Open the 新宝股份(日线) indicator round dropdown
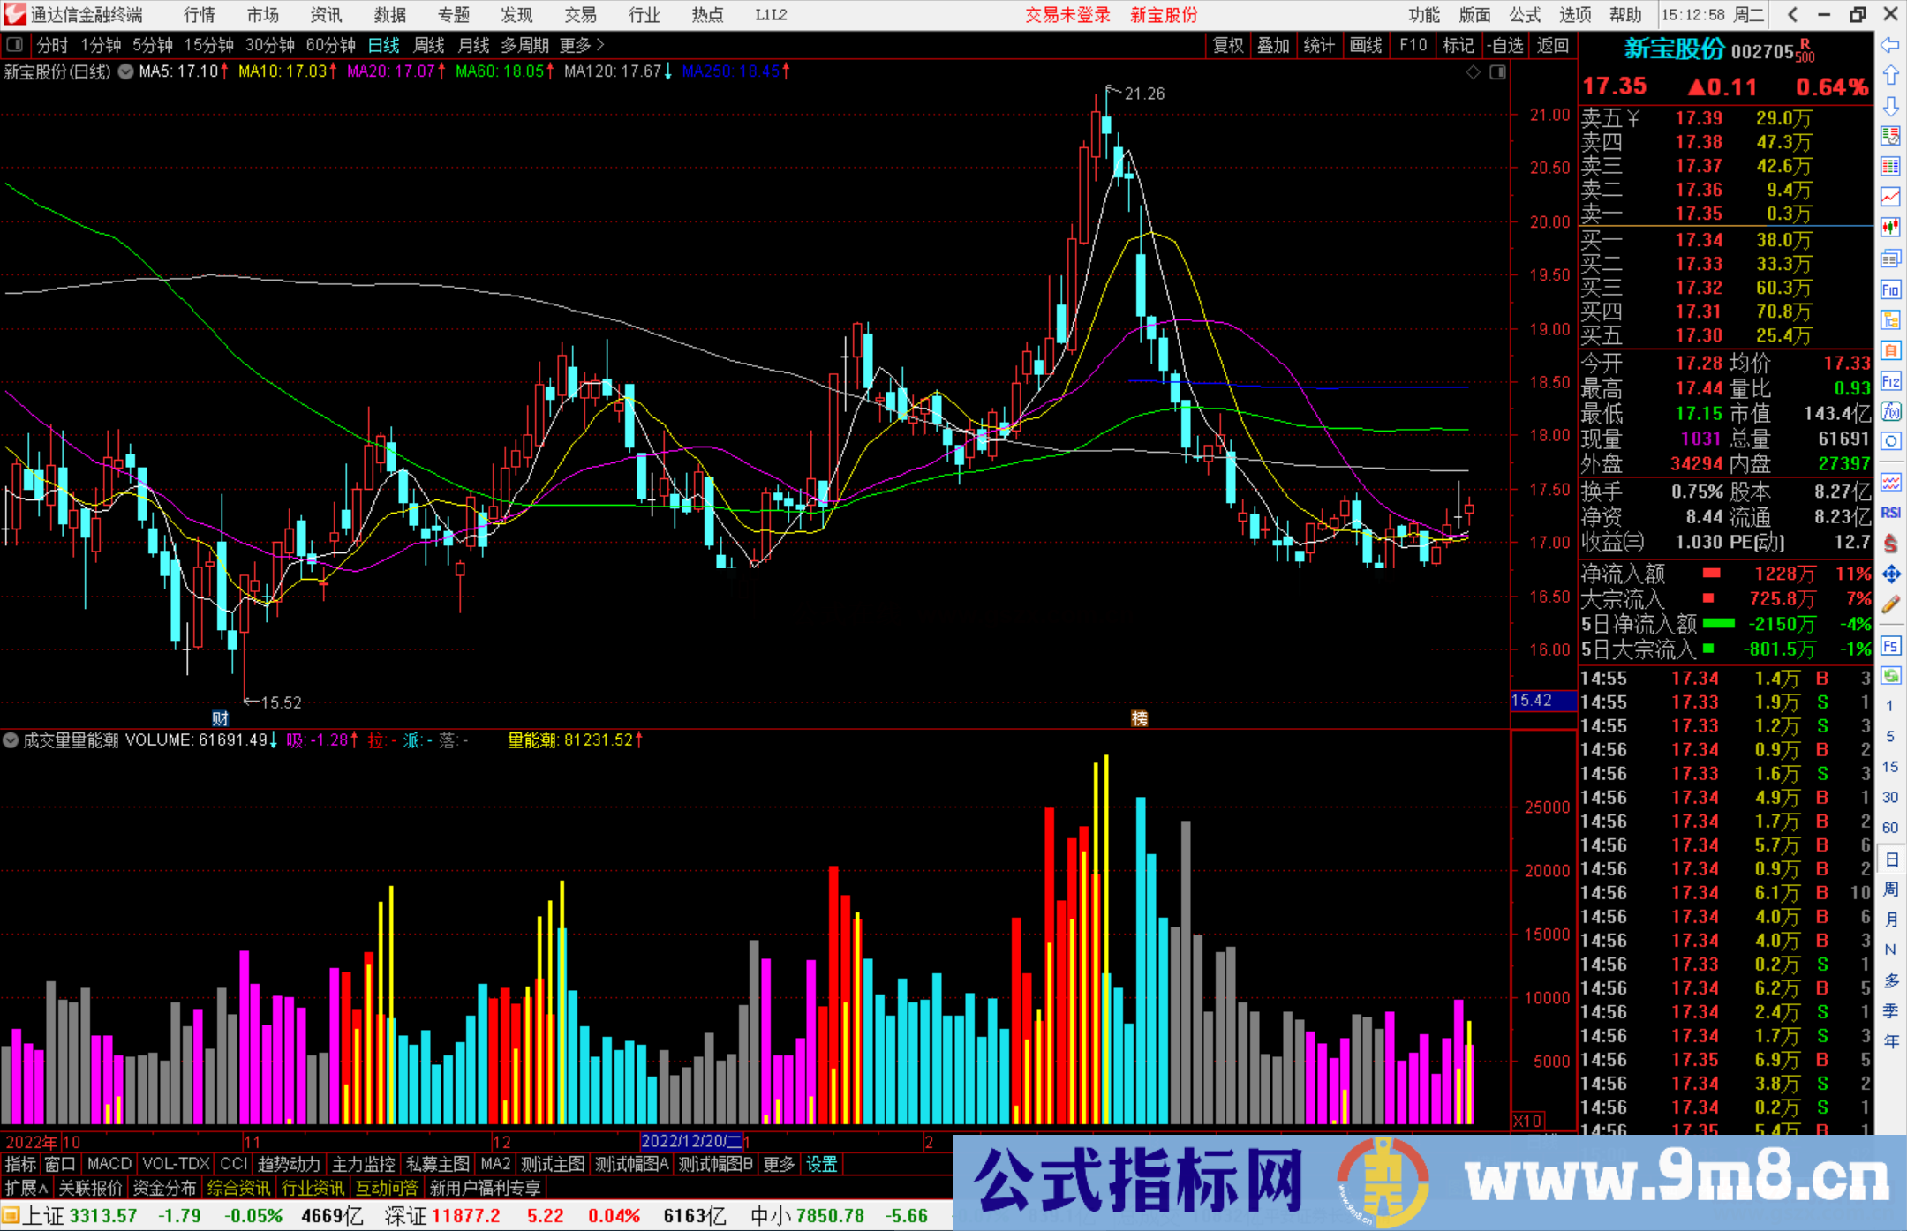Viewport: 1907px width, 1231px height. [126, 71]
